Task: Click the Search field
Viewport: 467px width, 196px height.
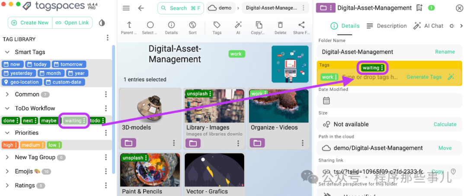Action: (x=180, y=8)
